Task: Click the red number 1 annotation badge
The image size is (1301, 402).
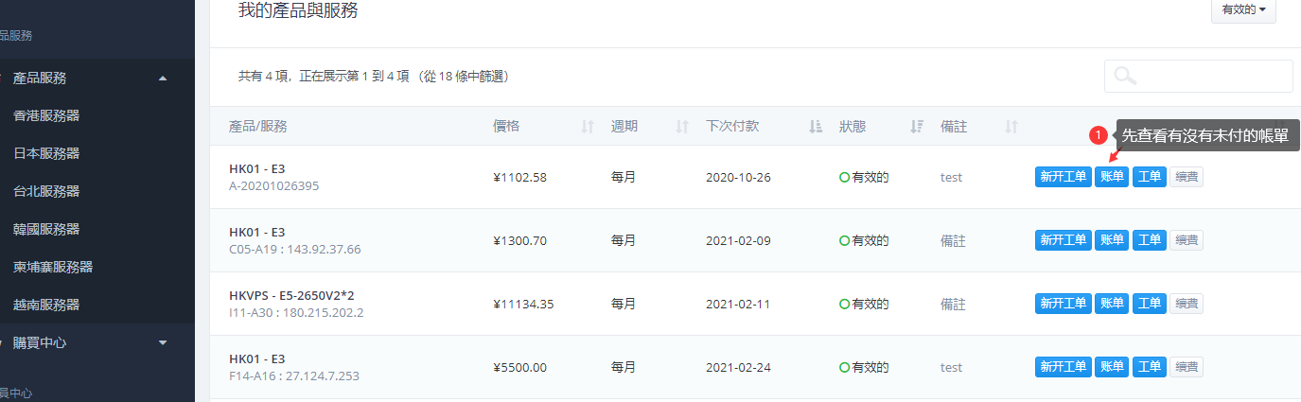Action: (1098, 136)
